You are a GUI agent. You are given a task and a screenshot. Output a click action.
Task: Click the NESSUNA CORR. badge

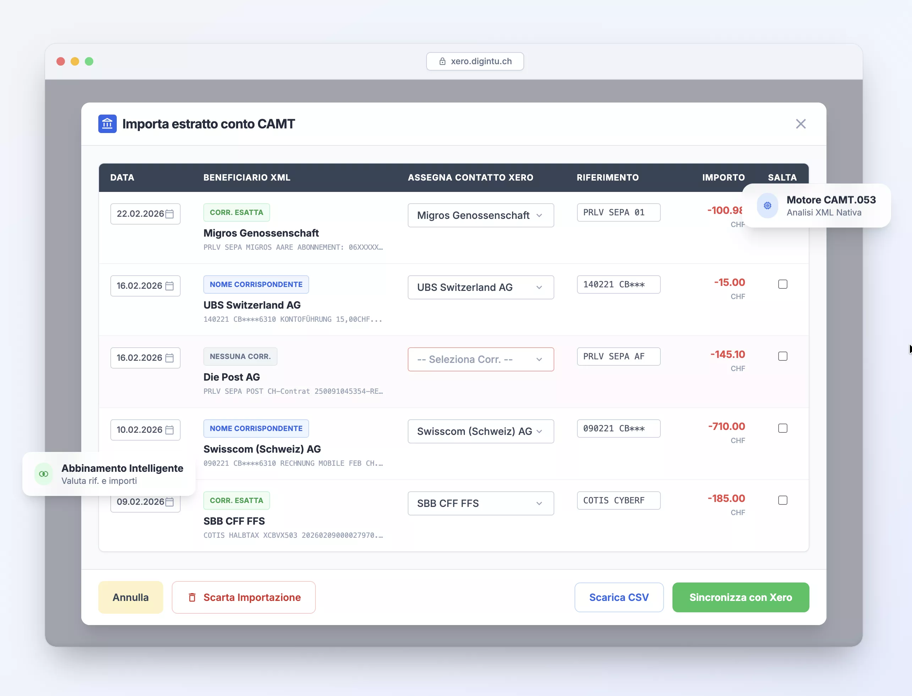[x=240, y=357]
